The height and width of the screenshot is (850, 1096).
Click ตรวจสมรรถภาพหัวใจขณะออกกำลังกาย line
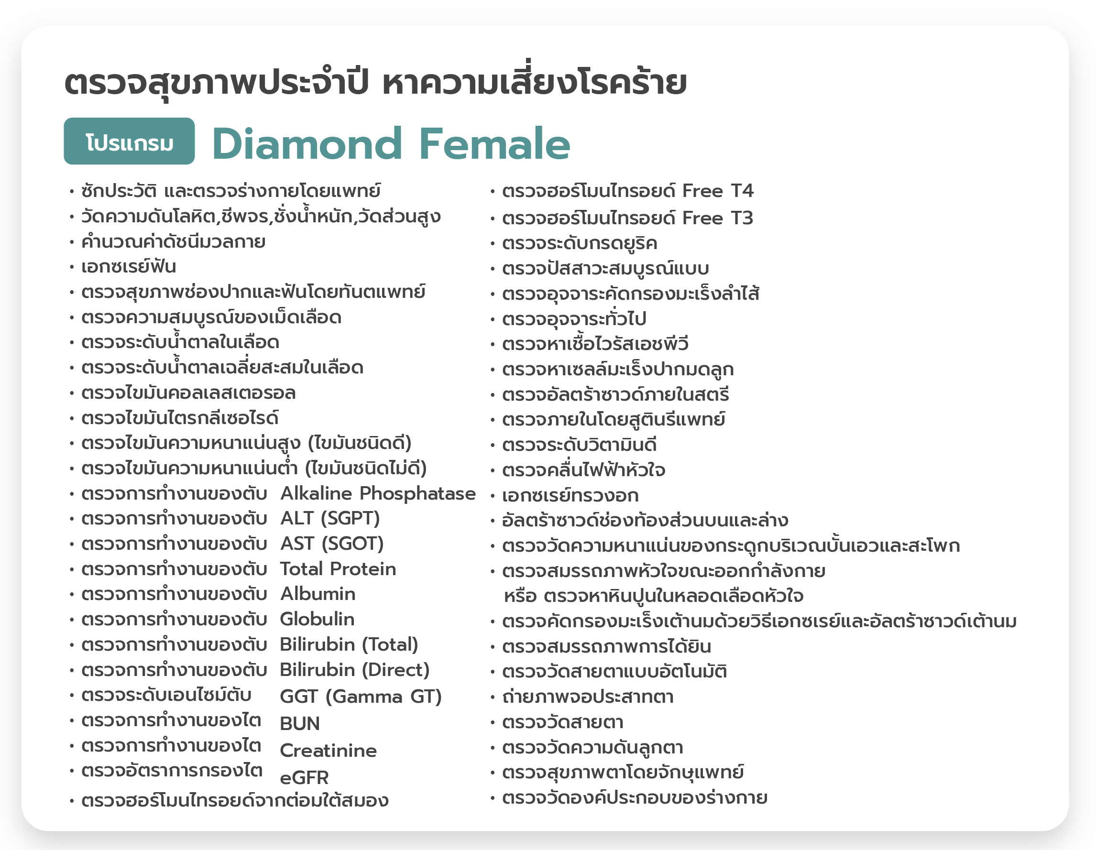[x=663, y=570]
